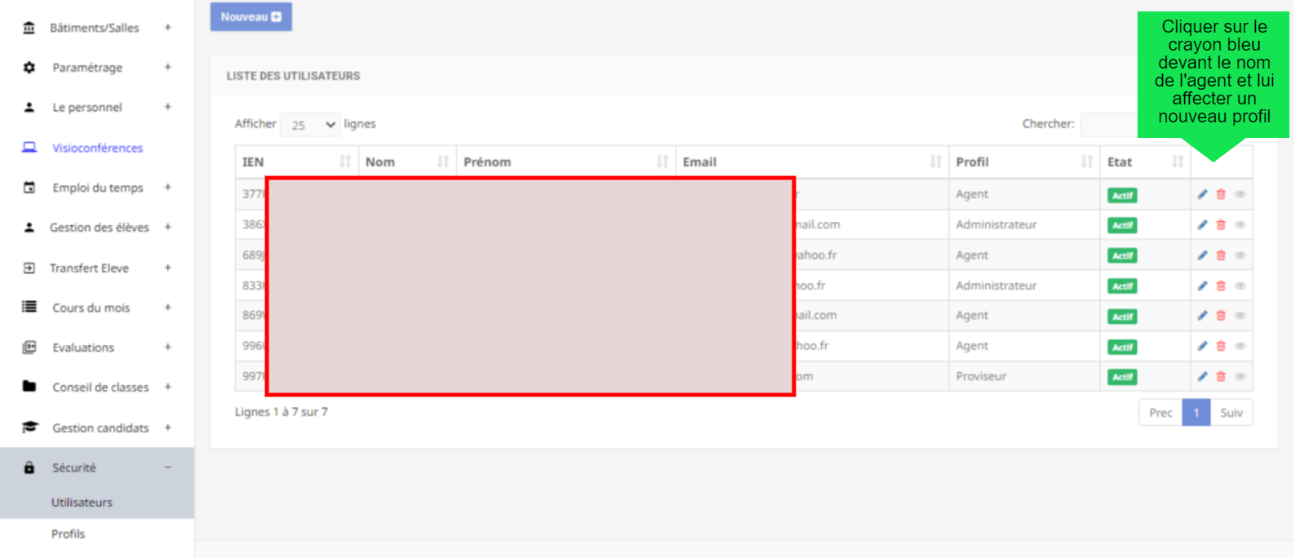Click the Paramétrage gear icon
The image size is (1300, 558).
(29, 68)
